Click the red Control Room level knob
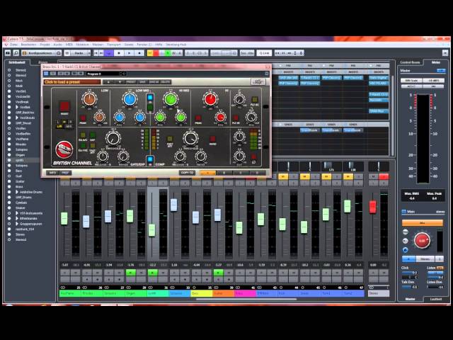The height and width of the screenshot is (340, 453). pyautogui.click(x=422, y=240)
